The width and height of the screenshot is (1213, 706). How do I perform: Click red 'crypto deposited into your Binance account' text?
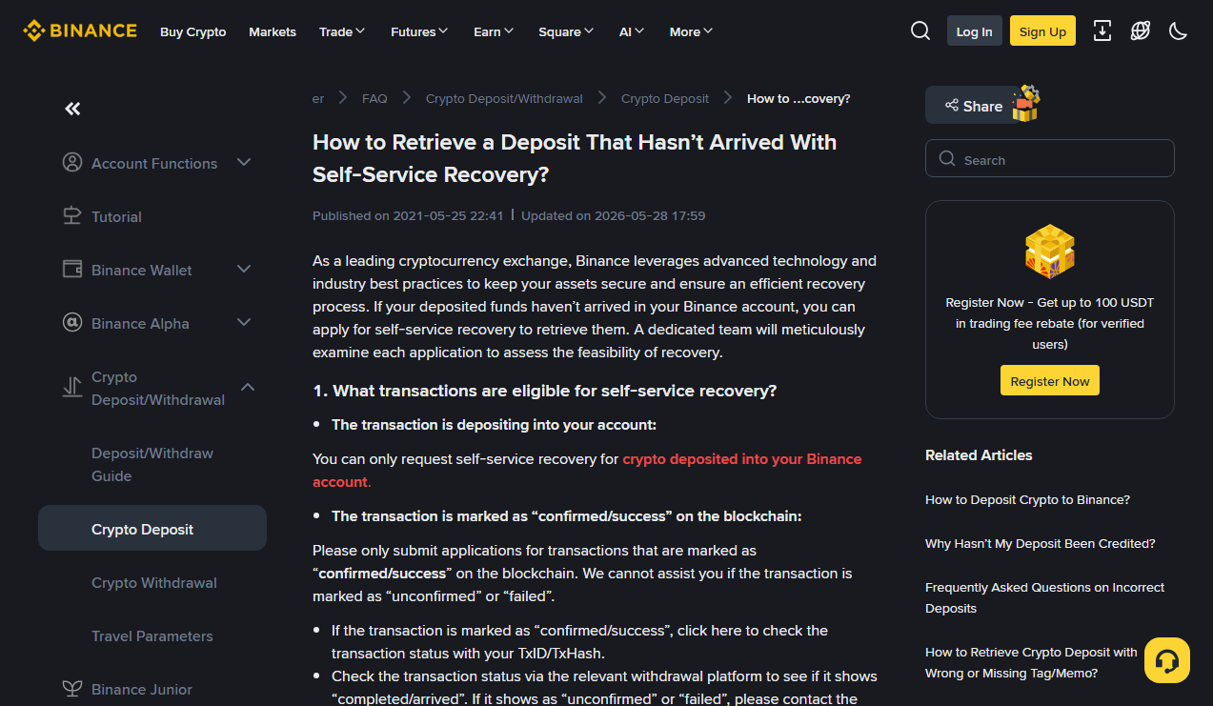click(587, 470)
